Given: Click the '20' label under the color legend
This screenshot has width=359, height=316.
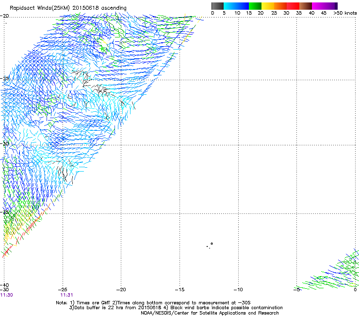Looking at the screenshot, I should 261,13.
